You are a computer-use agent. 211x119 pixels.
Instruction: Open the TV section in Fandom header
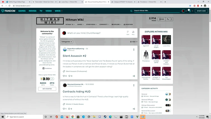pyautogui.click(x=41, y=11)
